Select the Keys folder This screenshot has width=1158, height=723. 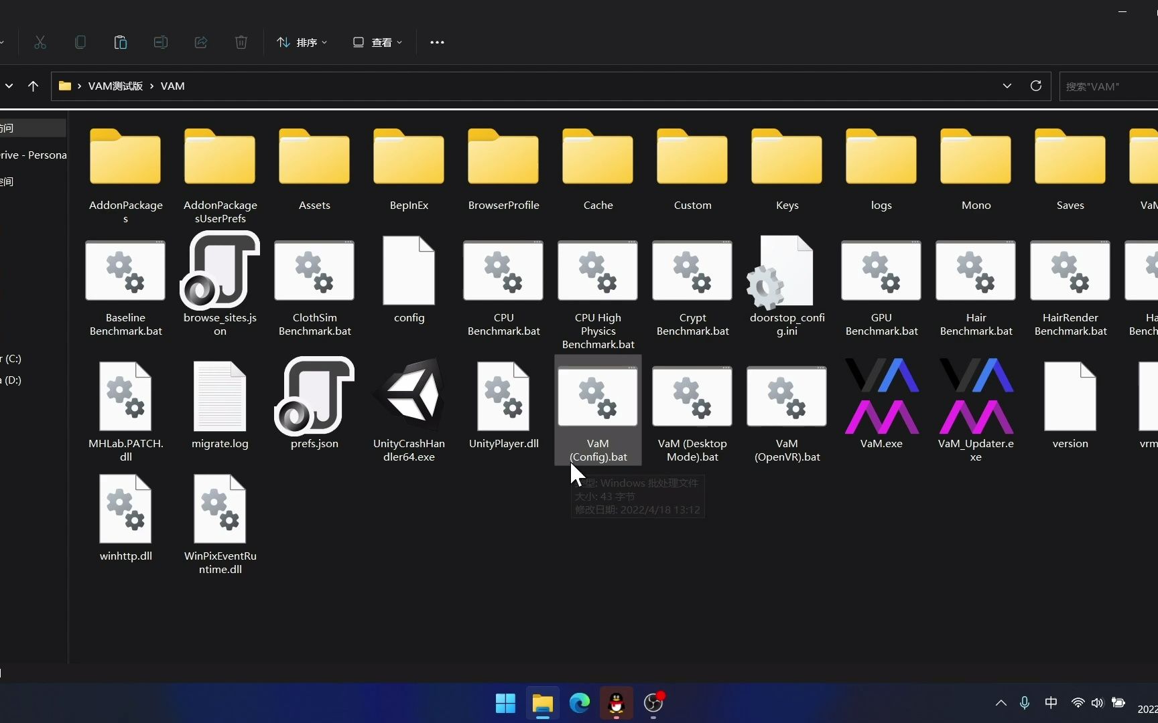click(787, 169)
